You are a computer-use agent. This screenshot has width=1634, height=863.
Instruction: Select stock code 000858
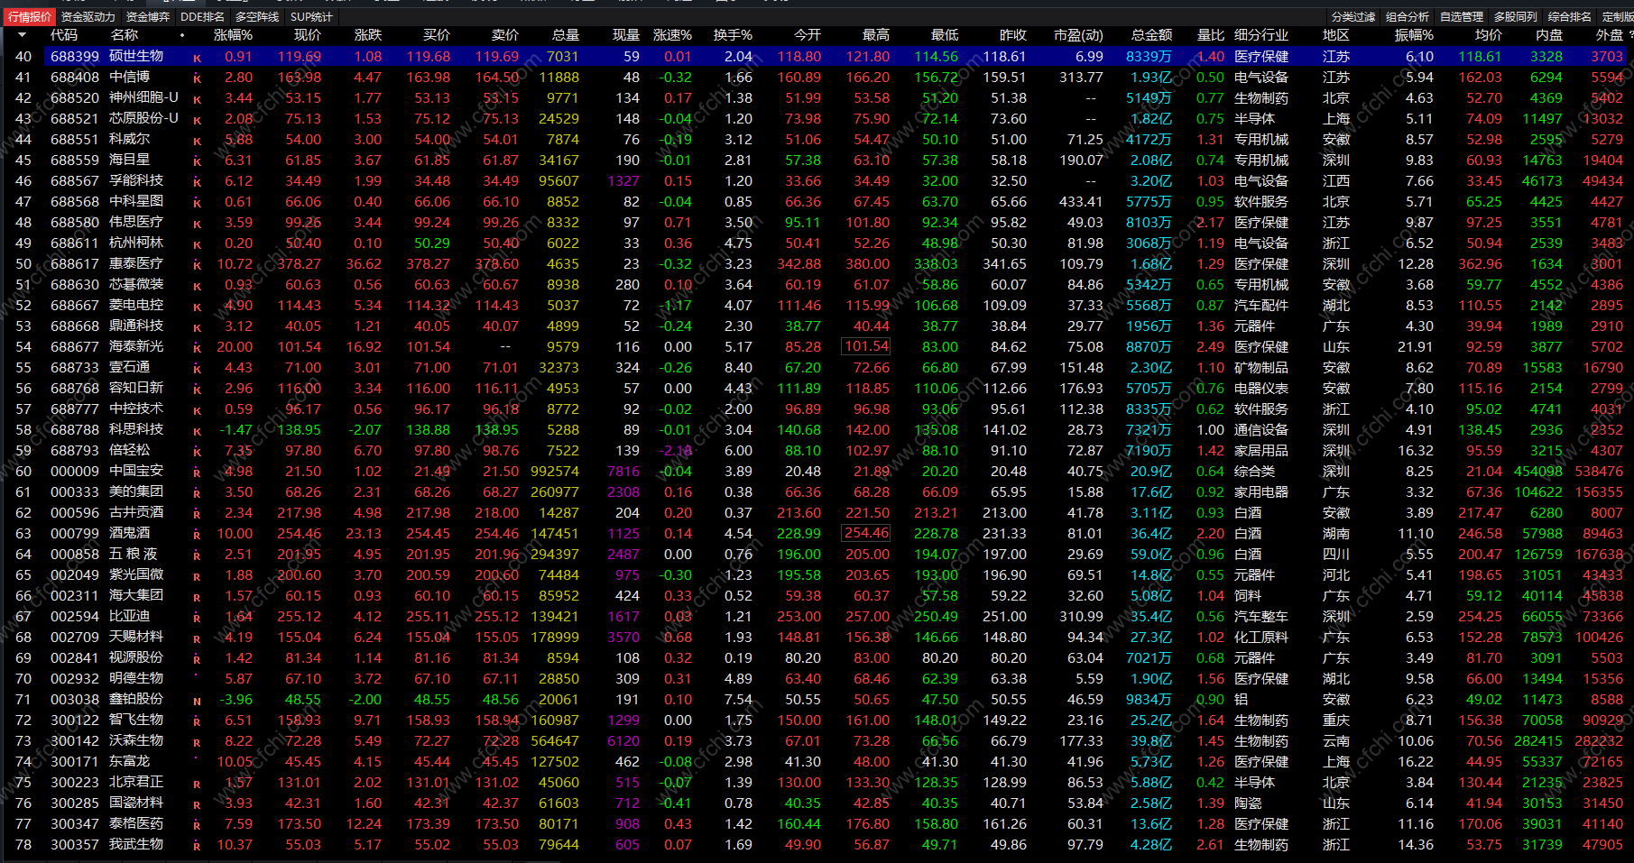coord(75,554)
